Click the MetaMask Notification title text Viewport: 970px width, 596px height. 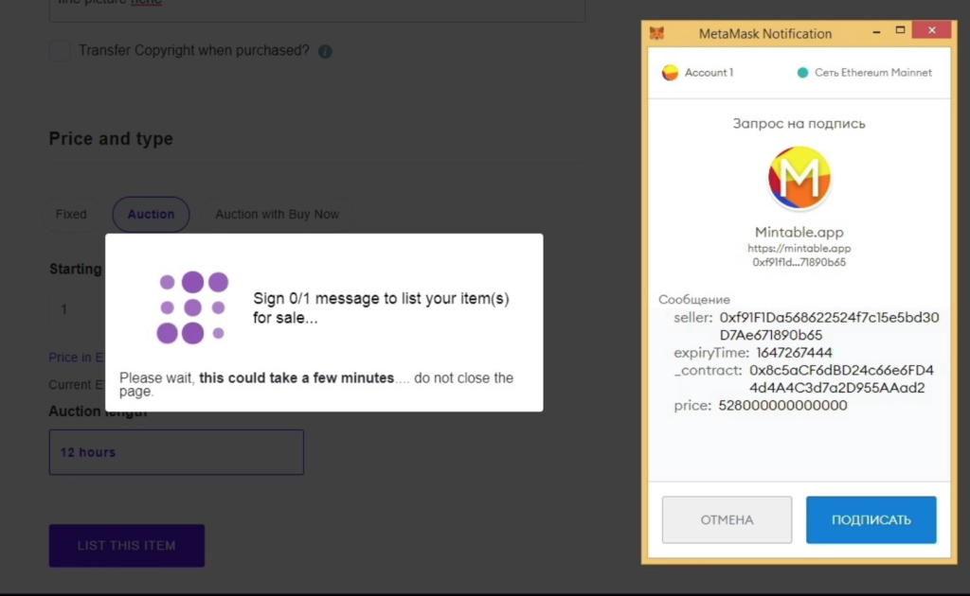tap(765, 33)
